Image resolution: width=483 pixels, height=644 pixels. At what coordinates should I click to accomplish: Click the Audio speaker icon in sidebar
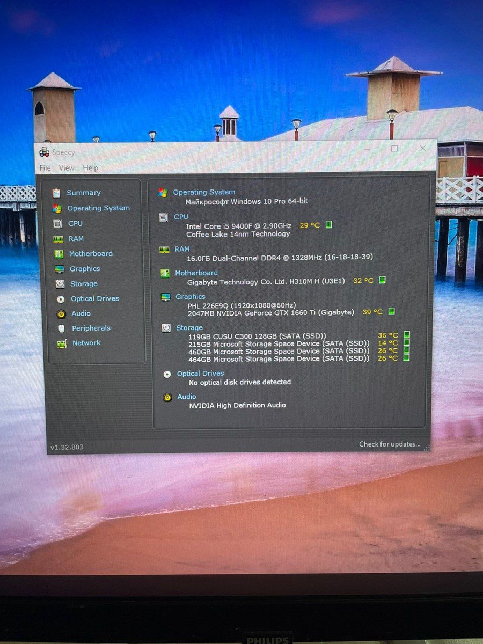pos(61,314)
